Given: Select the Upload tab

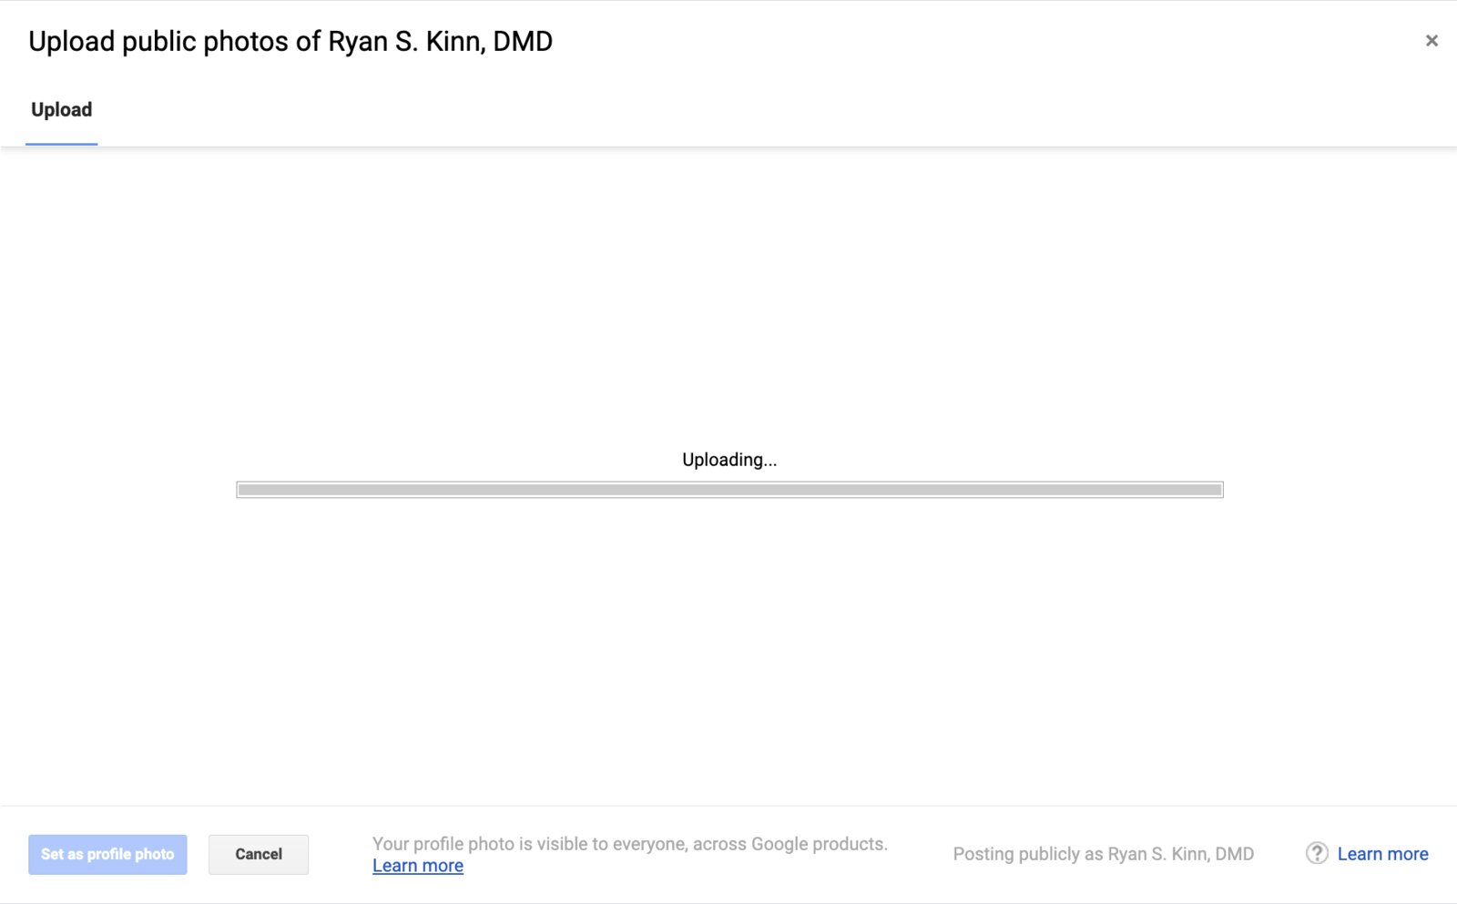Looking at the screenshot, I should tap(61, 110).
